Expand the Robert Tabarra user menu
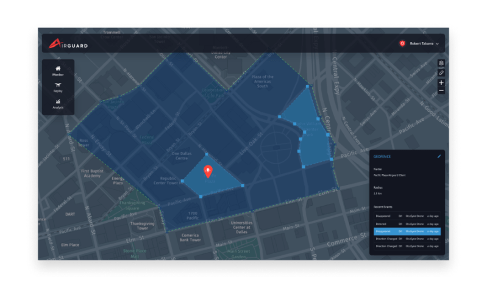 pyautogui.click(x=424, y=43)
